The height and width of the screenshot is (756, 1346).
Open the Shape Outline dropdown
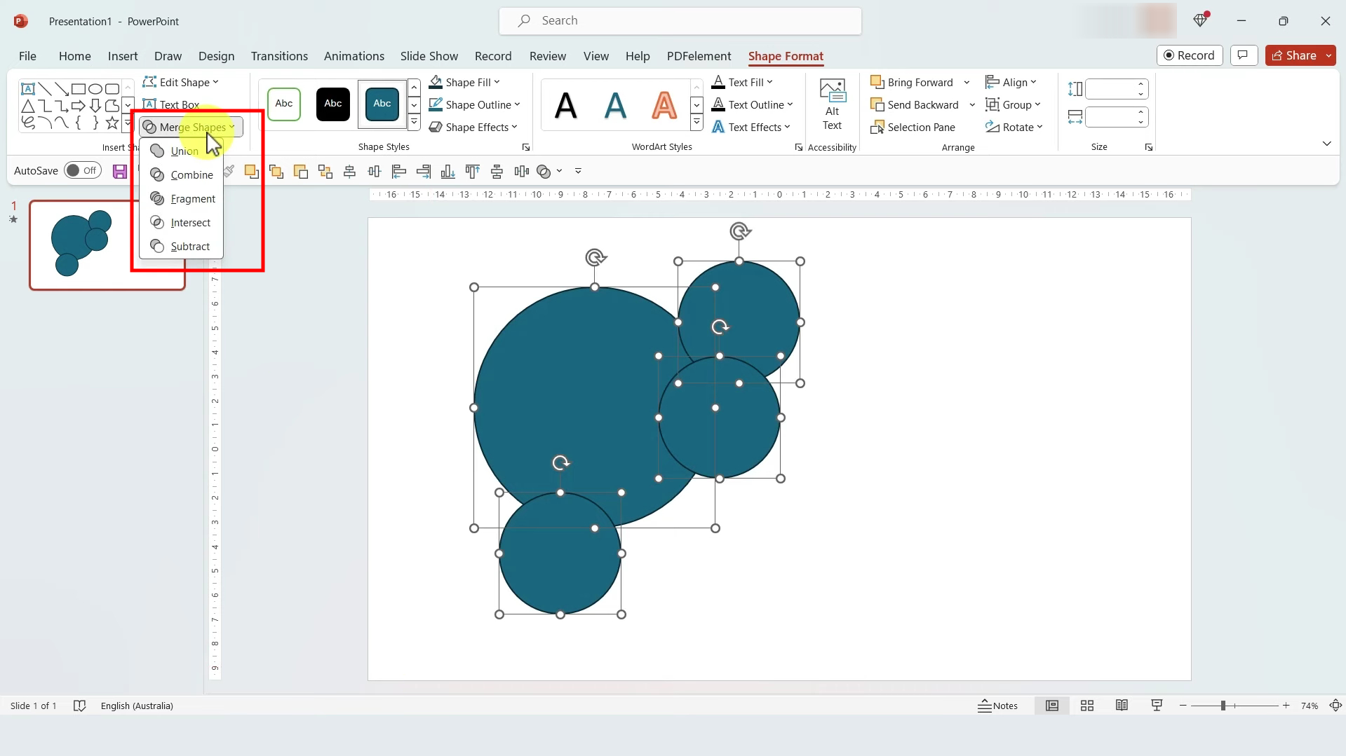[x=474, y=104]
